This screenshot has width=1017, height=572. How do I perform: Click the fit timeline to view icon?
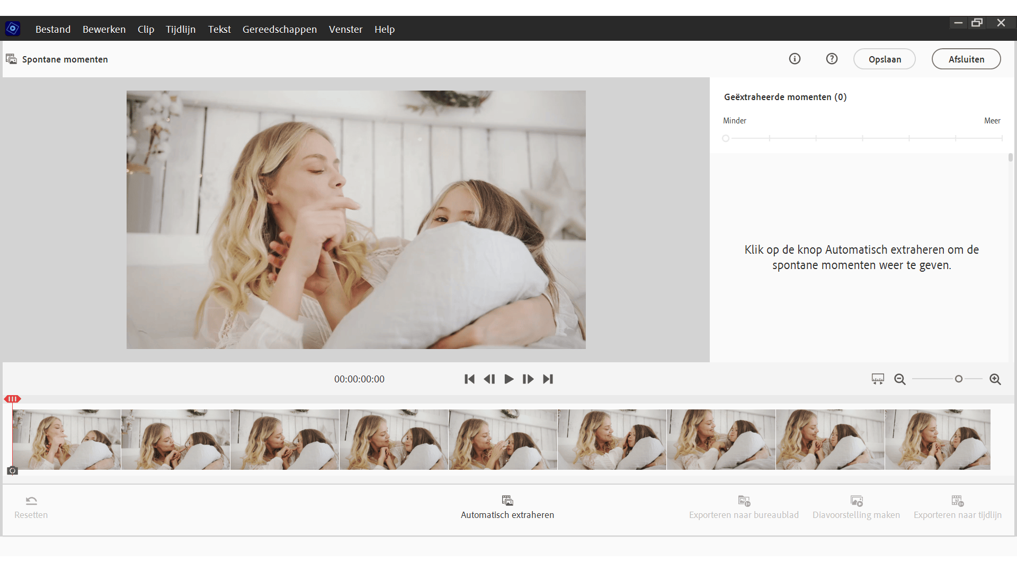(x=878, y=379)
